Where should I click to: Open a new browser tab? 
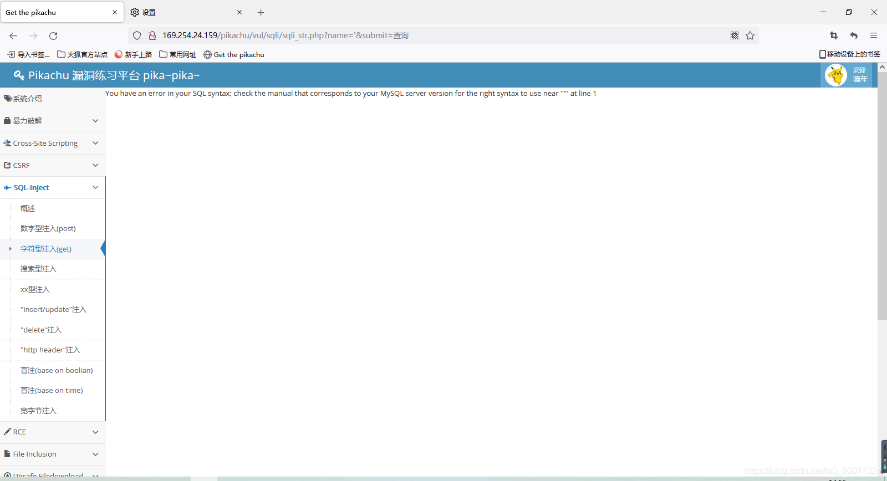pos(261,12)
